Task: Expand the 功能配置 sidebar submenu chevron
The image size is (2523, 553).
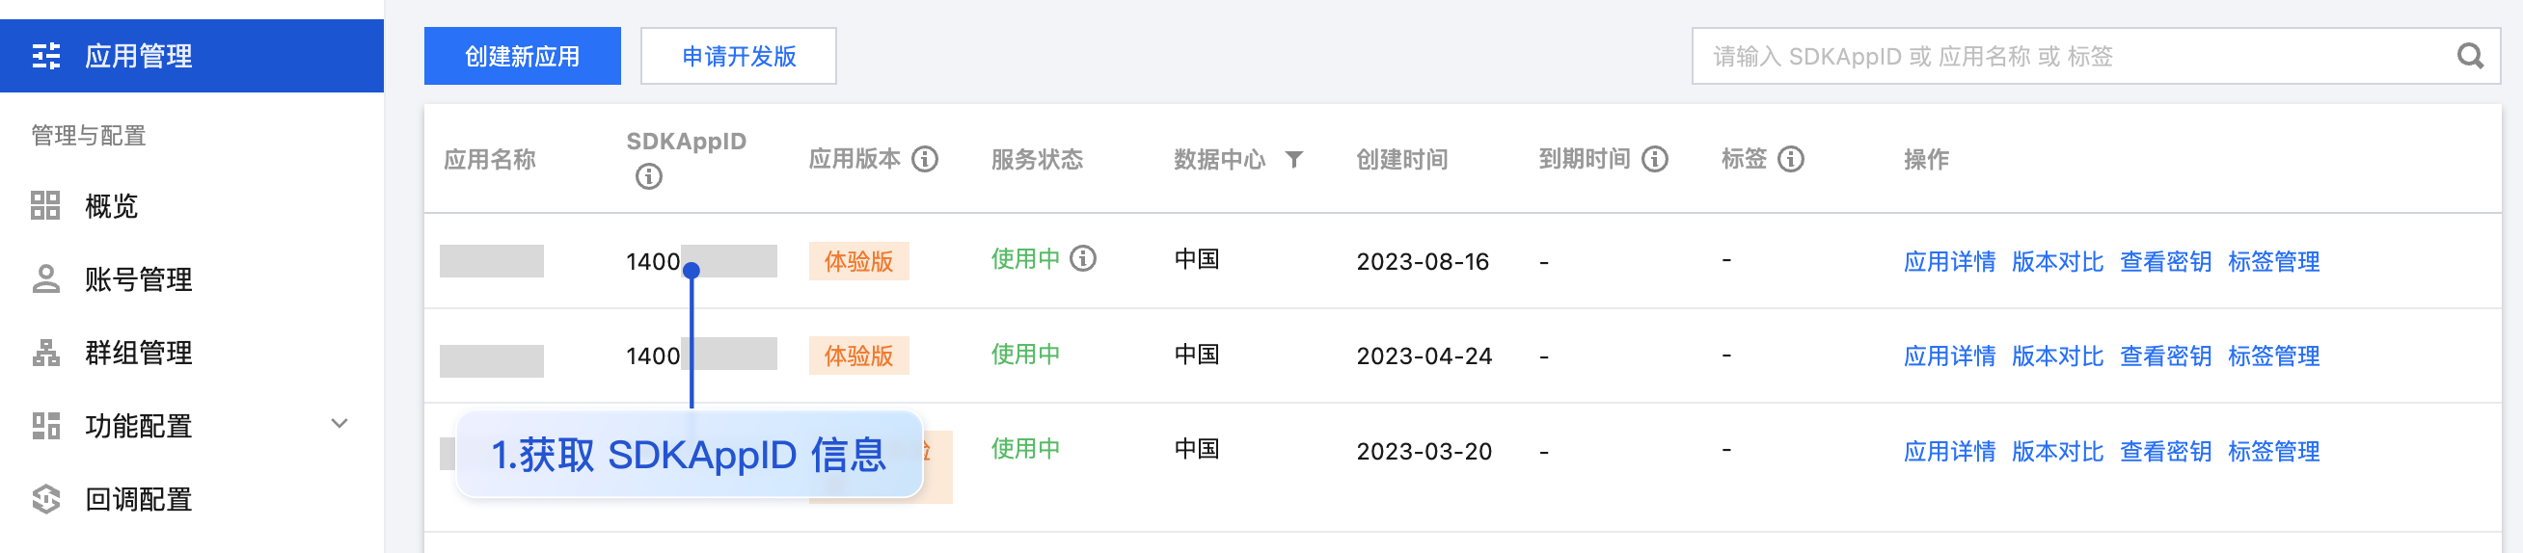Action: (339, 425)
